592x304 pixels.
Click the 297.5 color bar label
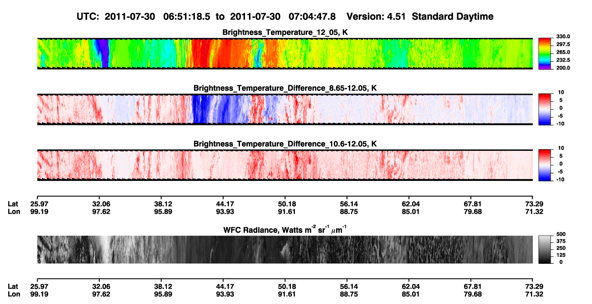pos(564,45)
